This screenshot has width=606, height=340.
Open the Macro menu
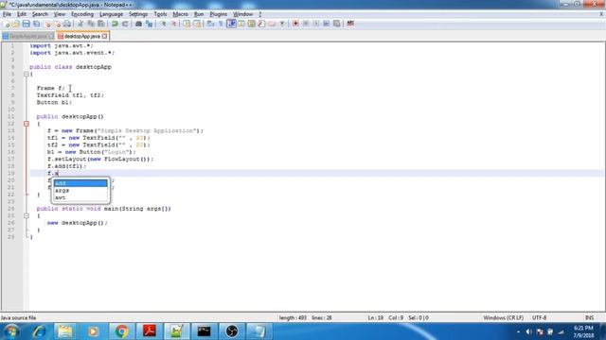pos(181,14)
